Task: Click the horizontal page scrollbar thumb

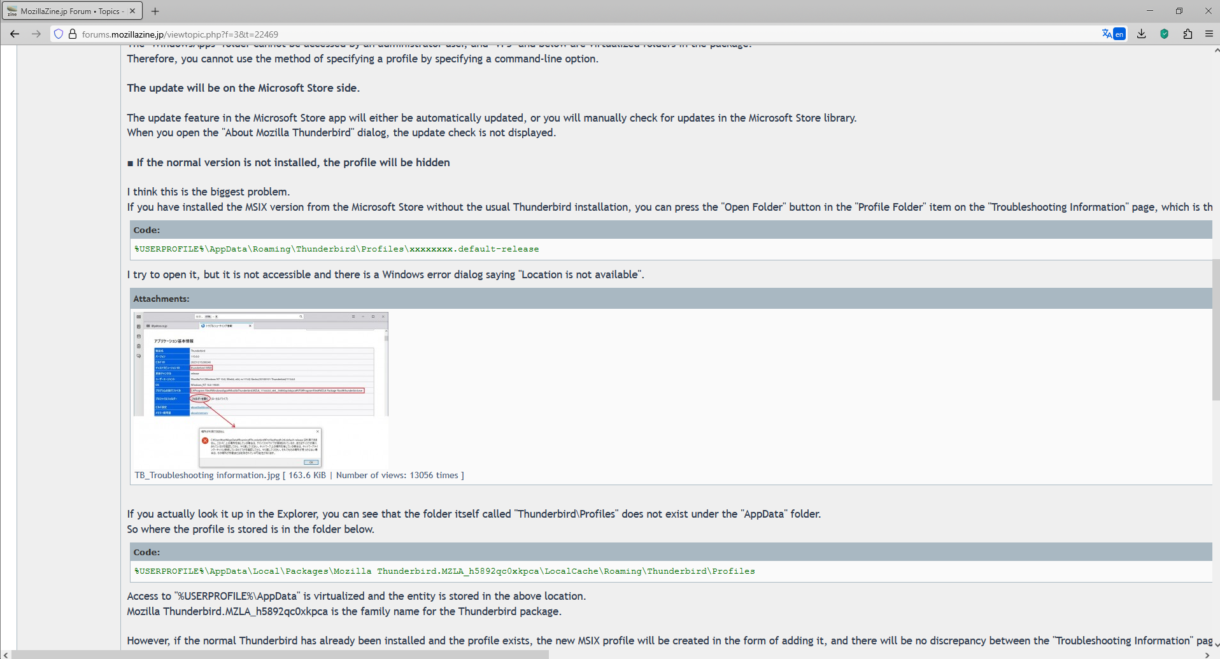Action: (280, 655)
